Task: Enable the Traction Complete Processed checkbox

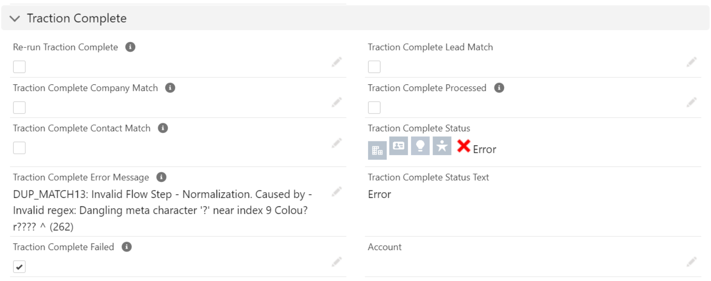Action: [x=374, y=107]
